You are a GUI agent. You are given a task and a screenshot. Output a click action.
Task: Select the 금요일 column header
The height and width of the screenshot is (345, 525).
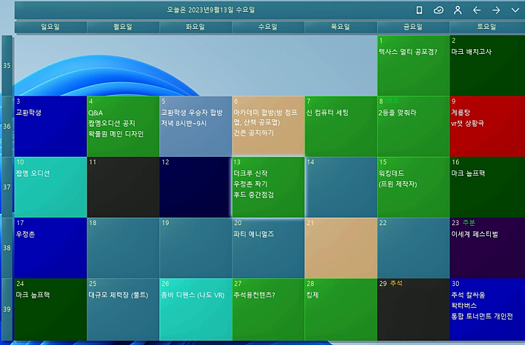413,27
